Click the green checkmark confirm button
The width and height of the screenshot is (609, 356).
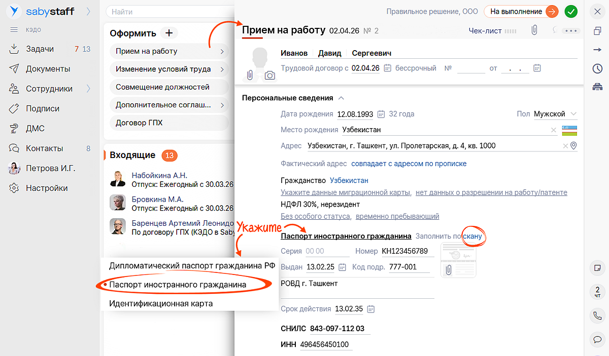571,11
